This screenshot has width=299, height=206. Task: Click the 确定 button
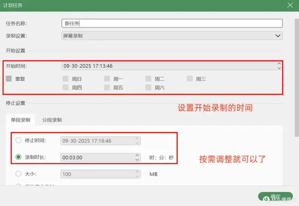275,197
